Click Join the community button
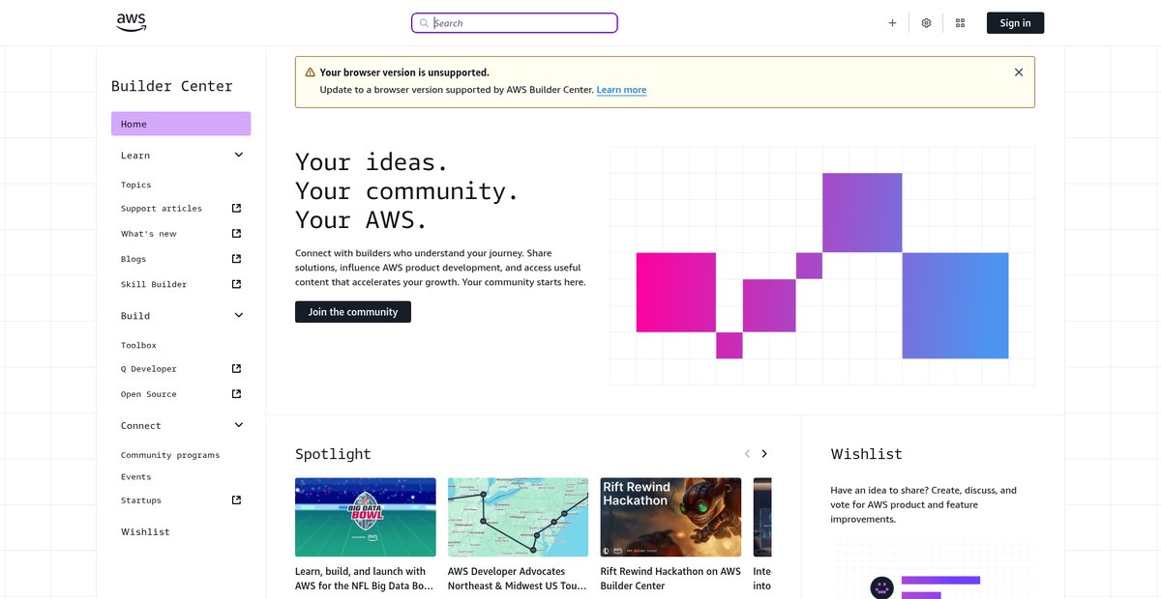This screenshot has height=599, width=1161. (353, 312)
